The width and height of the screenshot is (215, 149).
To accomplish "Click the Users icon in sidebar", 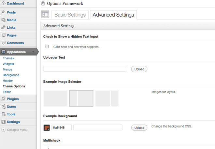I will click(4, 107).
